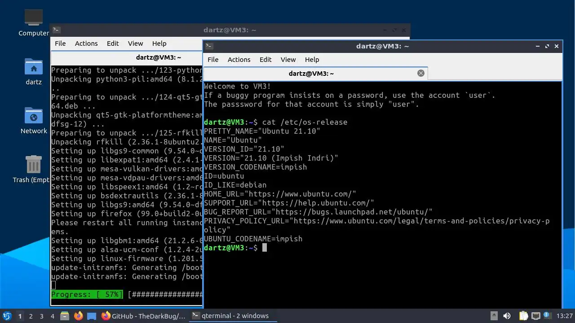Click the front terminal title bar terminal icon

coord(209,46)
